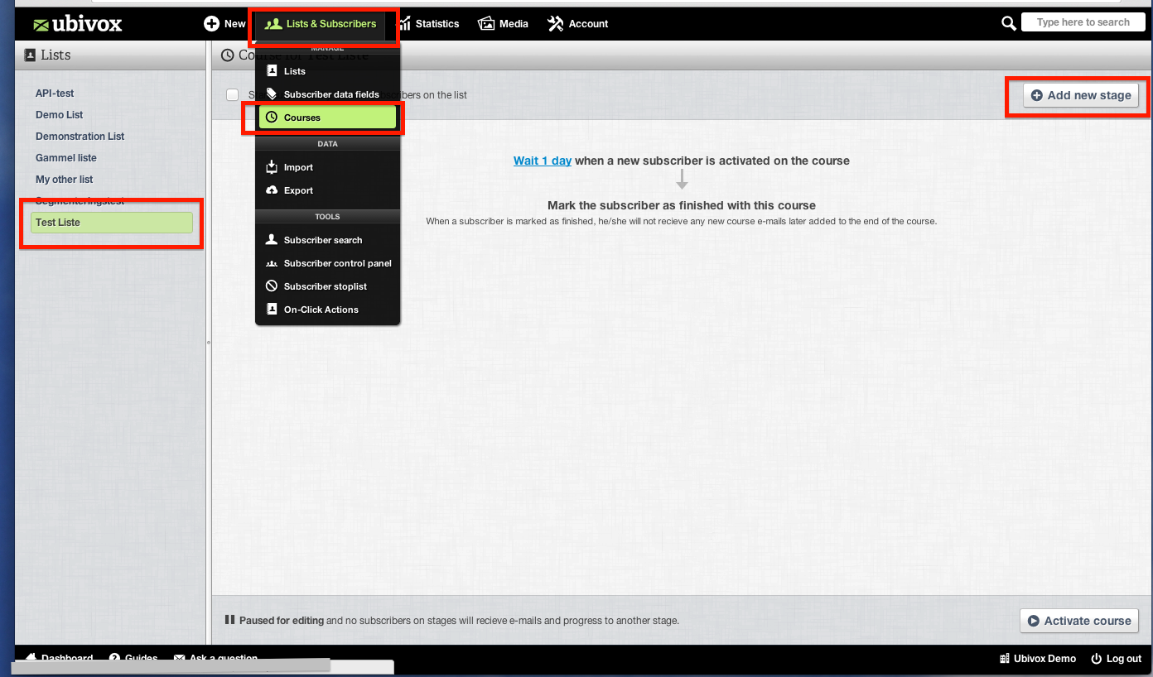Screen dimensions: 1153x677
Task: Click Log out in footer
Action: coord(1117,659)
